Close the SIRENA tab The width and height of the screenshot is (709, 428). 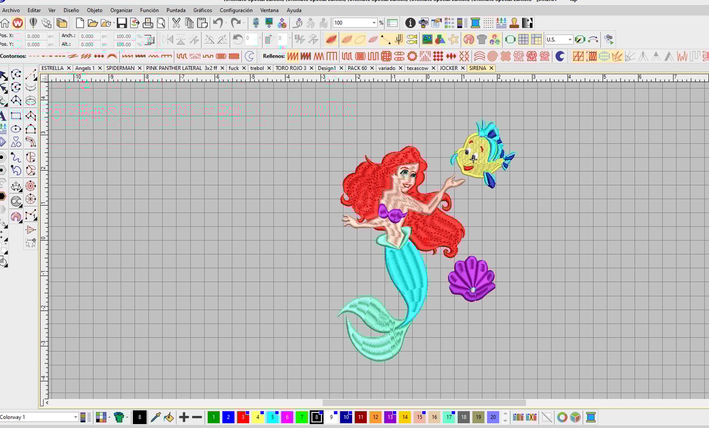(491, 68)
